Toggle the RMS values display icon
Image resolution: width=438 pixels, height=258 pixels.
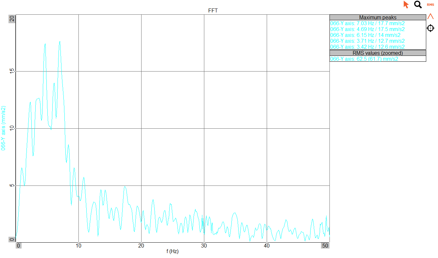[x=430, y=5]
